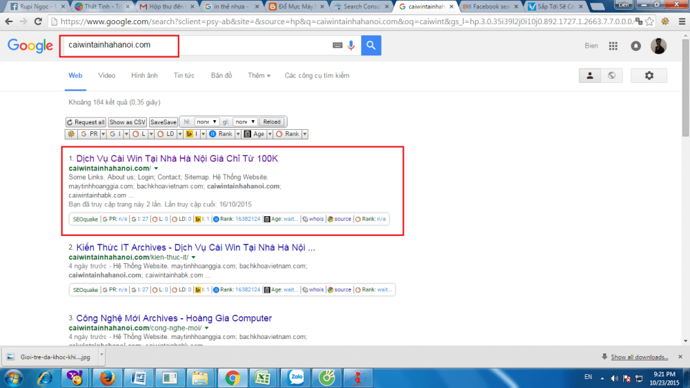Screen dimensions: 690x388
Task: Go back to the previous page
Action: [x=9, y=21]
